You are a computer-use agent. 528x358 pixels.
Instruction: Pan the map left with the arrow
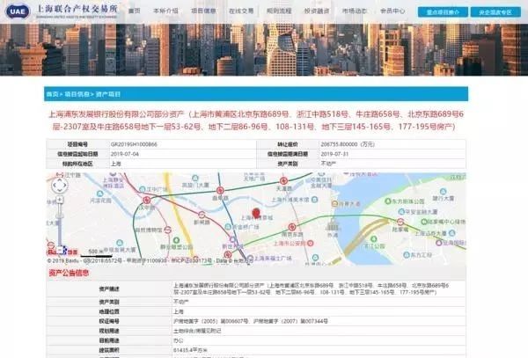click(x=55, y=186)
